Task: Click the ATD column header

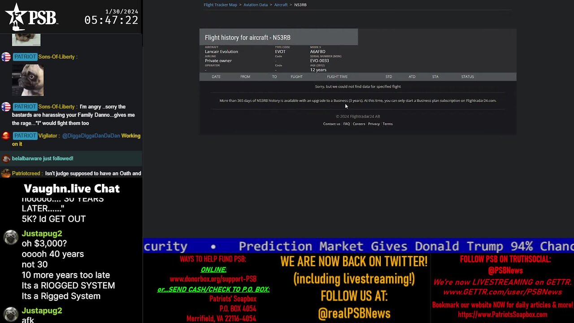Action: (x=412, y=77)
